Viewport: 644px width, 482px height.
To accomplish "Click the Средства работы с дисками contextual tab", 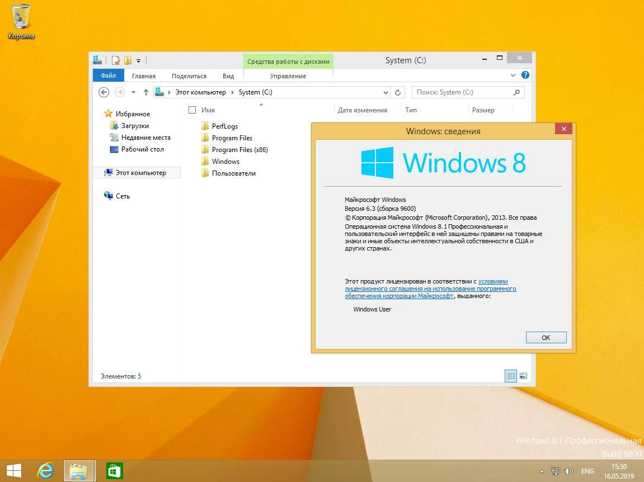I will pos(288,62).
